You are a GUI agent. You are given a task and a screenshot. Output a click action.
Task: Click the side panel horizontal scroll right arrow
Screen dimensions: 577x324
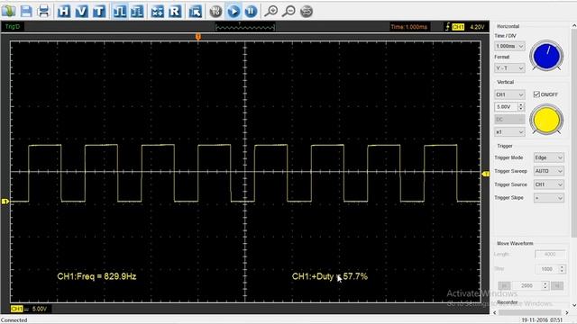(567, 312)
